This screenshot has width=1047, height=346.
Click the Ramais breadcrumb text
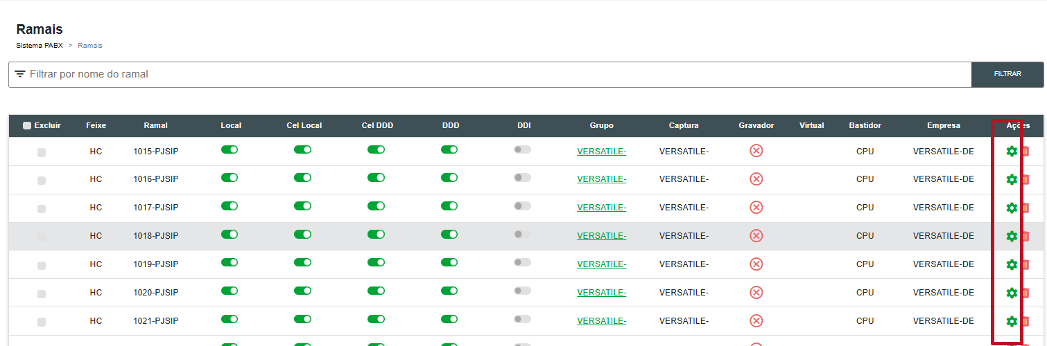tap(90, 45)
